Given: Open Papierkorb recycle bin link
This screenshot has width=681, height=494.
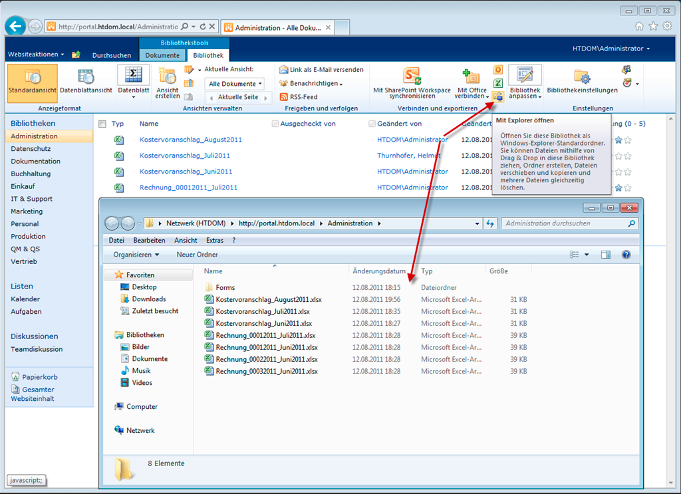Looking at the screenshot, I should [x=39, y=377].
